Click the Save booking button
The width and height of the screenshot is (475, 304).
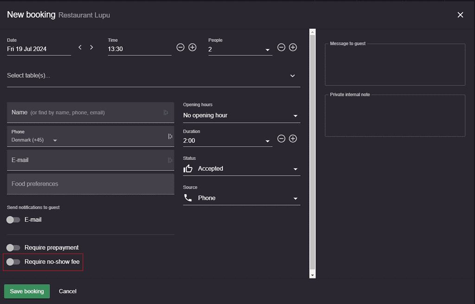click(x=27, y=291)
